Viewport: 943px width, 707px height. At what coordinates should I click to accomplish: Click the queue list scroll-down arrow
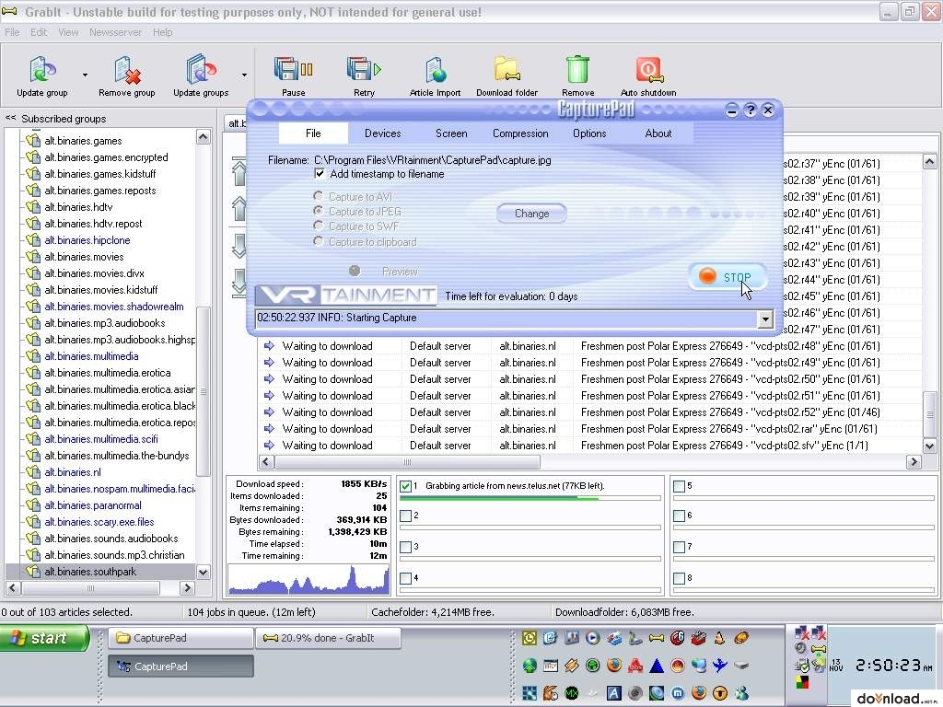929,446
